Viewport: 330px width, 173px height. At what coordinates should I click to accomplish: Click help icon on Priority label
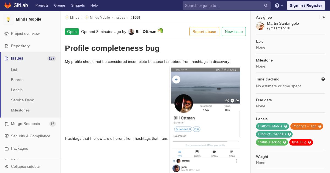tap(320, 126)
